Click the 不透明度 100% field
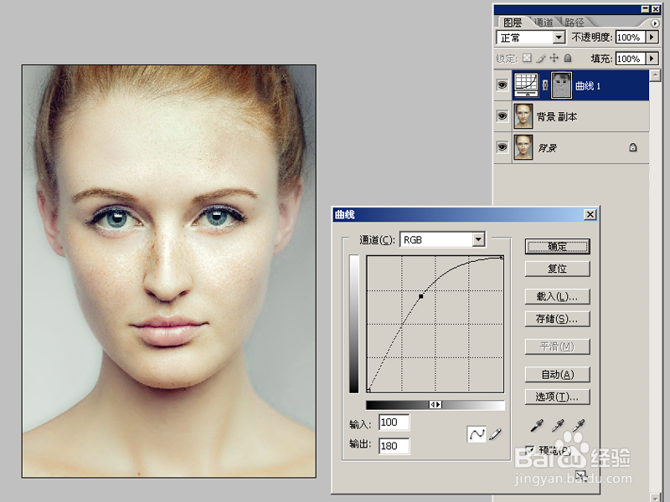 tap(631, 37)
